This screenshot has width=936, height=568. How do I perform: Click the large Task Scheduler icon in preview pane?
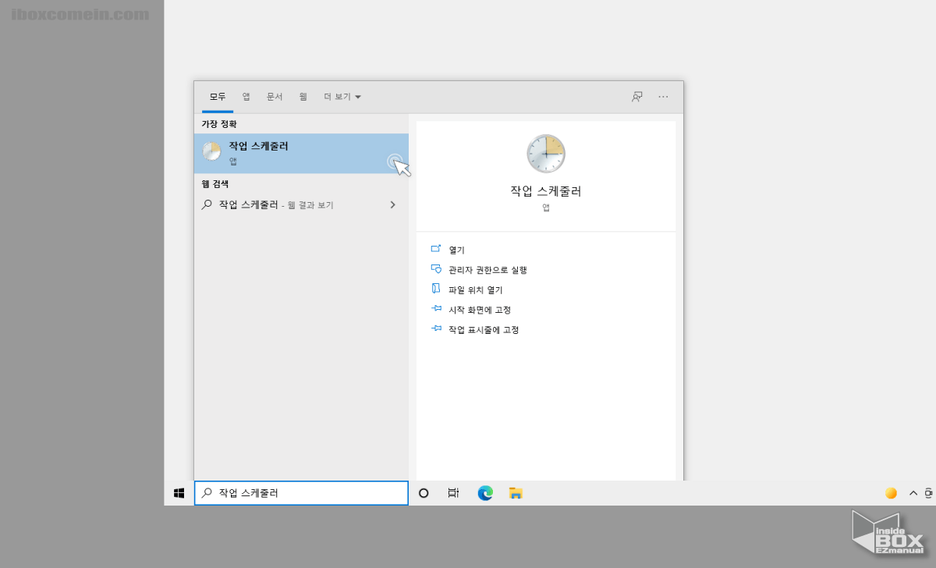(x=545, y=153)
